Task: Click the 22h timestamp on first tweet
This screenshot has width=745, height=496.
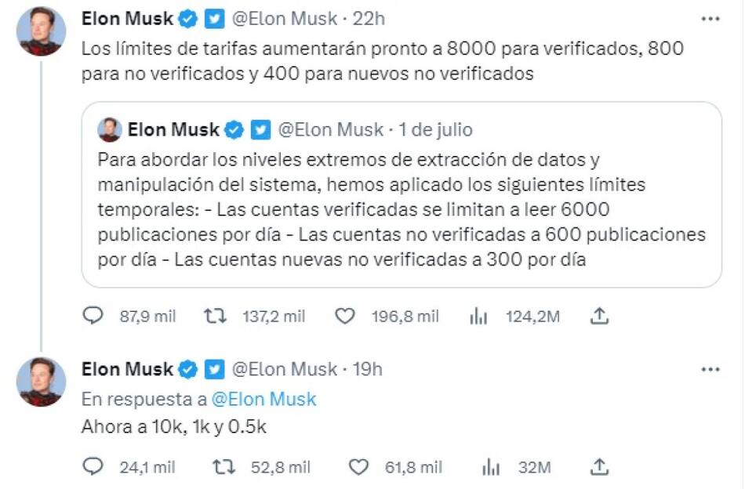Action: pyautogui.click(x=367, y=18)
